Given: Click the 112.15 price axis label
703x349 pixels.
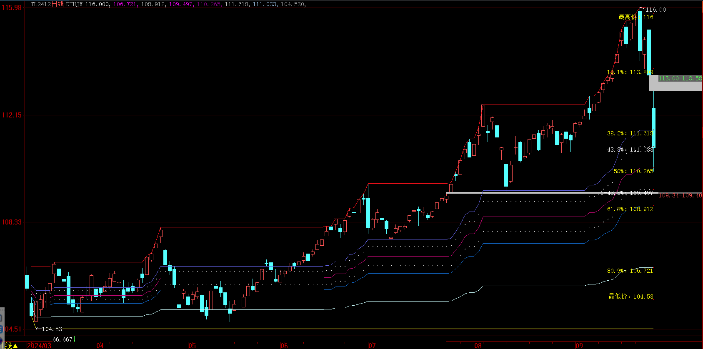Looking at the screenshot, I should 12,115.
